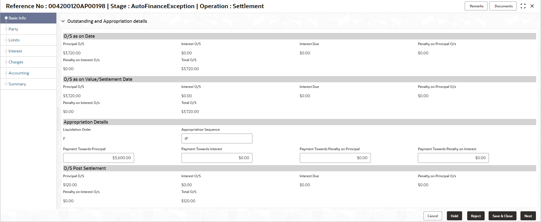This screenshot has width=541, height=222.
Task: Go to the Party step
Action: (13, 29)
